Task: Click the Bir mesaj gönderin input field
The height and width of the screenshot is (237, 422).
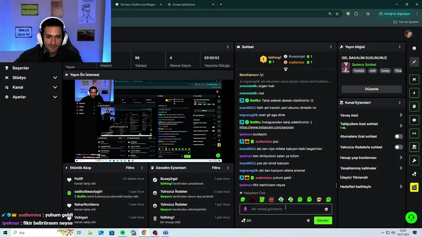Action: click(286, 209)
